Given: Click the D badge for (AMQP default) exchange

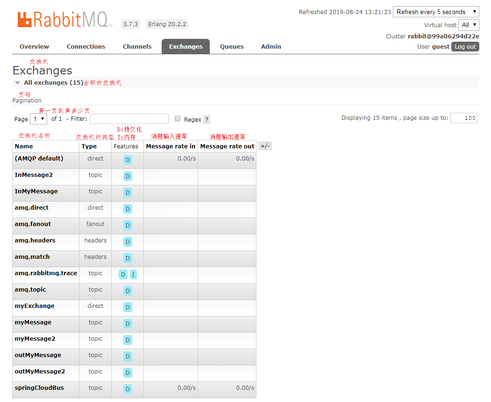Looking at the screenshot, I should (x=127, y=160).
